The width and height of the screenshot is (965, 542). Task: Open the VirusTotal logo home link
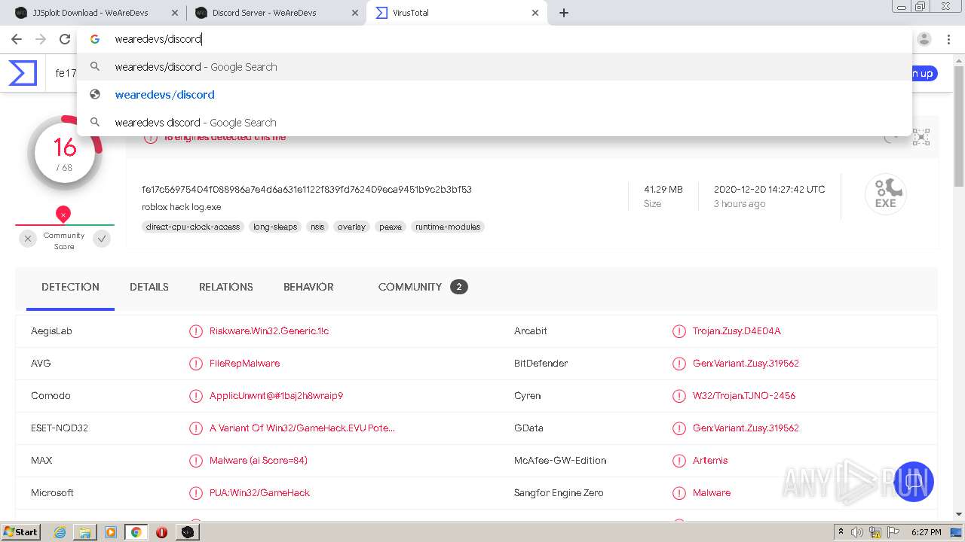coord(23,73)
